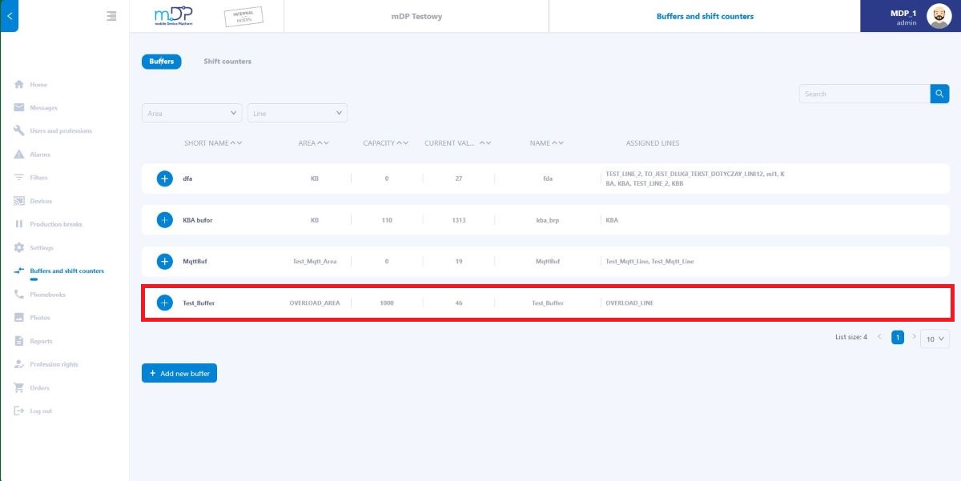
Task: Click the Log out link
Action: 41,411
